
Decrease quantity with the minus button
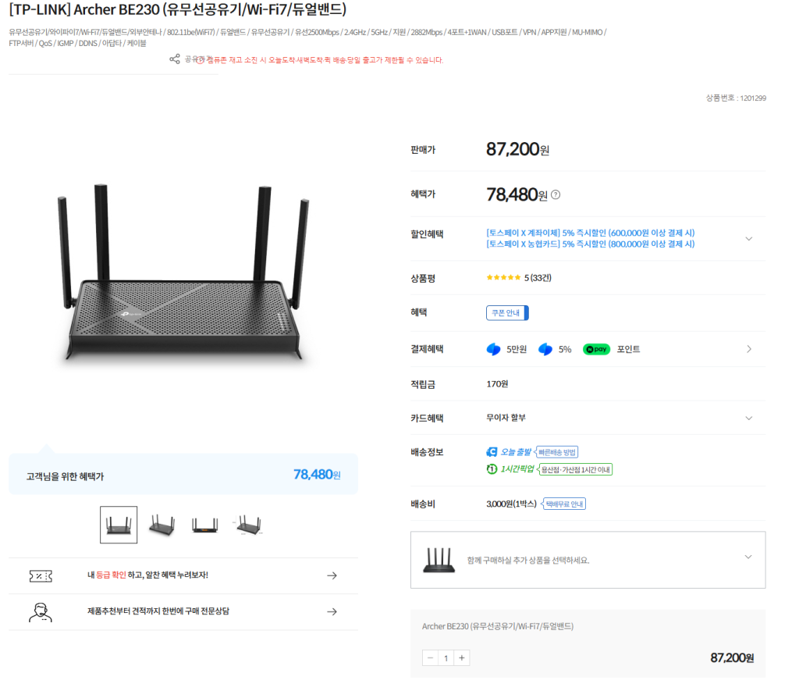tap(430, 658)
